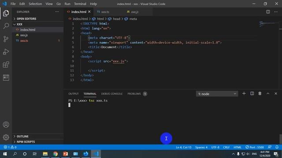Maximize the panel with up chevron

268,93
